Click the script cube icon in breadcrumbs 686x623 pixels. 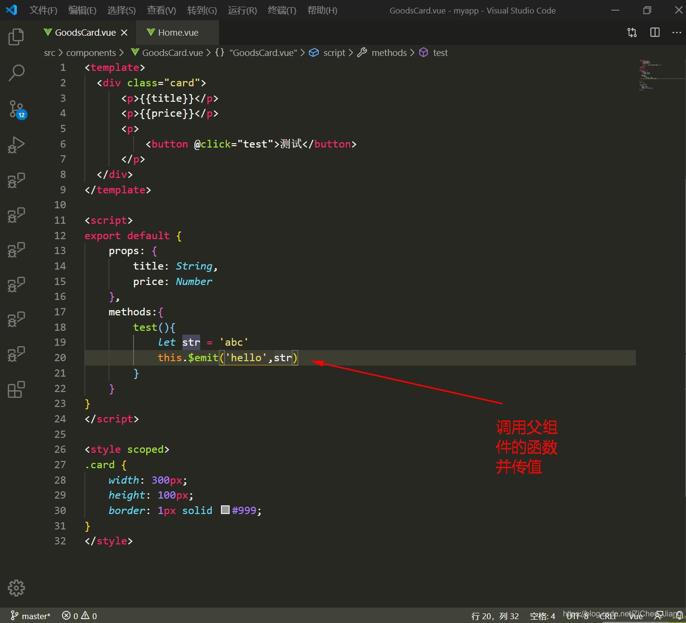[314, 53]
